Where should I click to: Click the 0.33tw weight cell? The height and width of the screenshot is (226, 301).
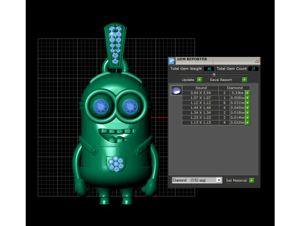[x=237, y=93]
